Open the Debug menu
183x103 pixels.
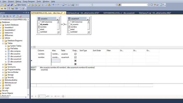[x=18, y=1]
